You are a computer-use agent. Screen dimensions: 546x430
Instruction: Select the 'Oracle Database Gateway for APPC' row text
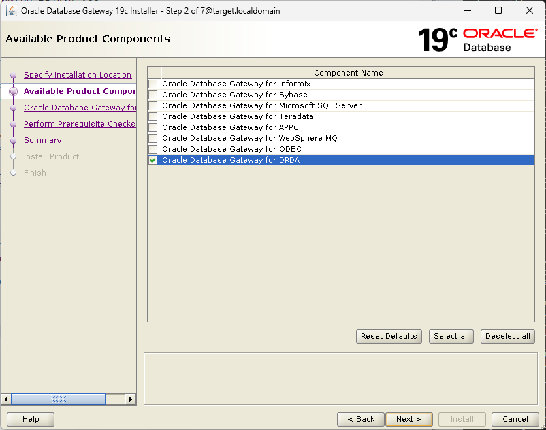231,127
